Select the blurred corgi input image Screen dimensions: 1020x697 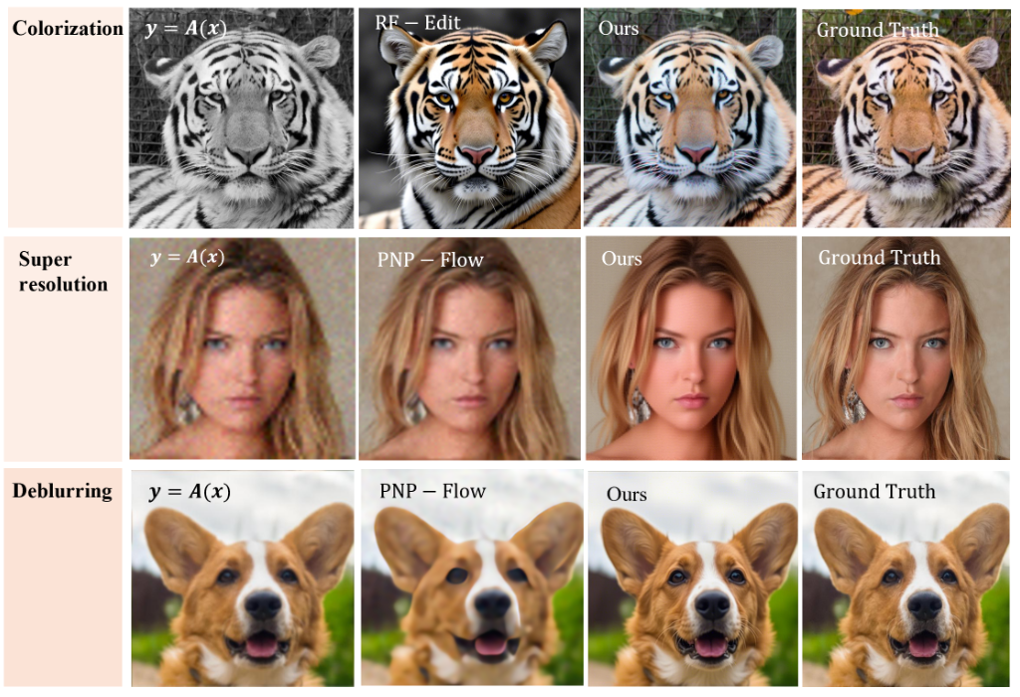click(x=243, y=579)
